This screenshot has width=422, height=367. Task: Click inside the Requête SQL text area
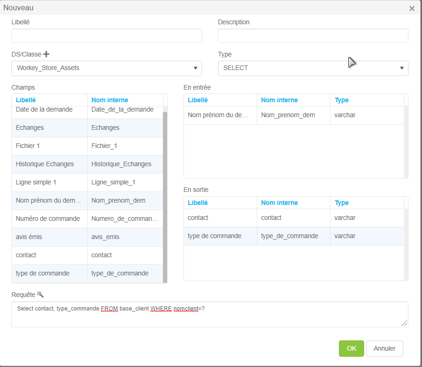tap(209, 314)
